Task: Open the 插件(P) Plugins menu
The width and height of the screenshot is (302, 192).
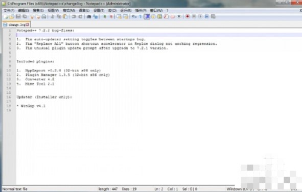Action: [141, 10]
